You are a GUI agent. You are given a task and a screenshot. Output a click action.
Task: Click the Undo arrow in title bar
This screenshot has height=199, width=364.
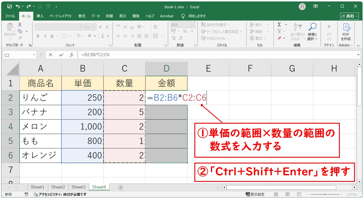pos(18,6)
